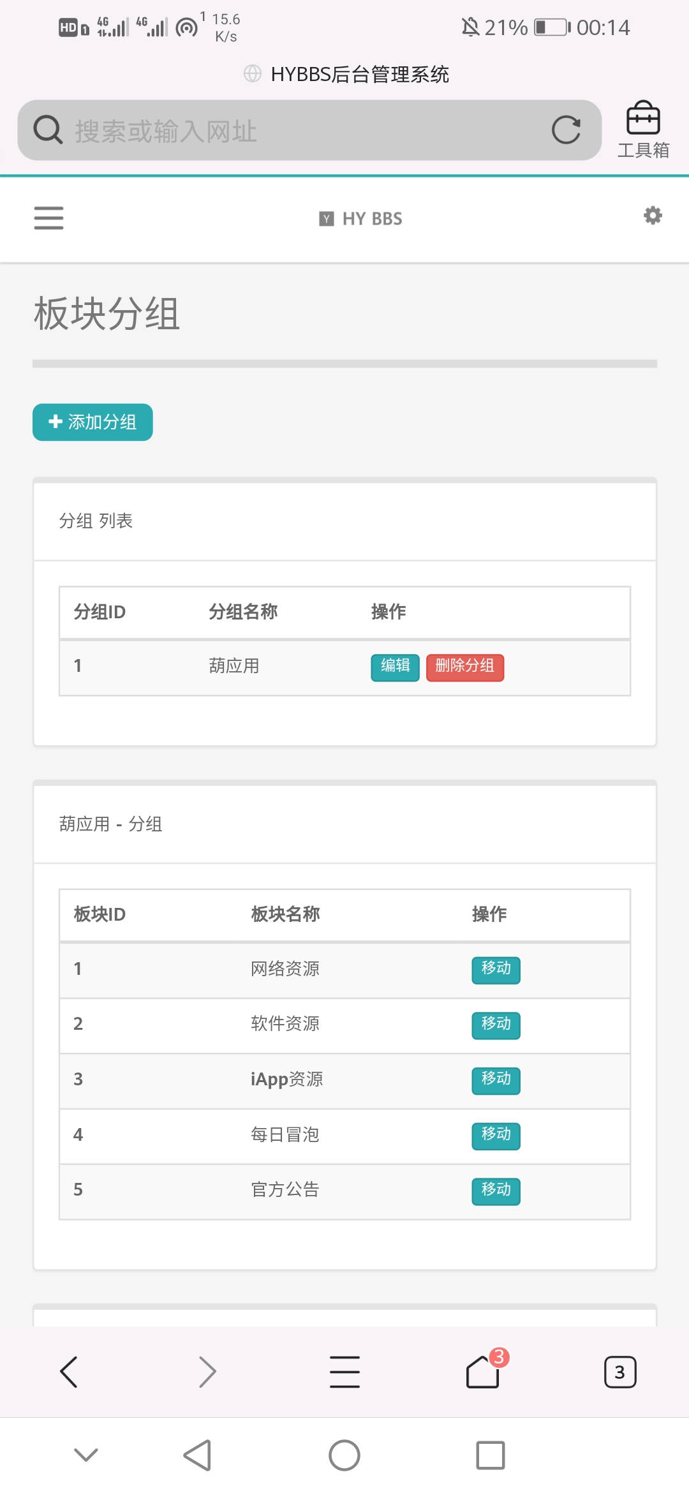This screenshot has width=689, height=1493.
Task: Collapse navigation bar with down chevron
Action: [86, 1455]
